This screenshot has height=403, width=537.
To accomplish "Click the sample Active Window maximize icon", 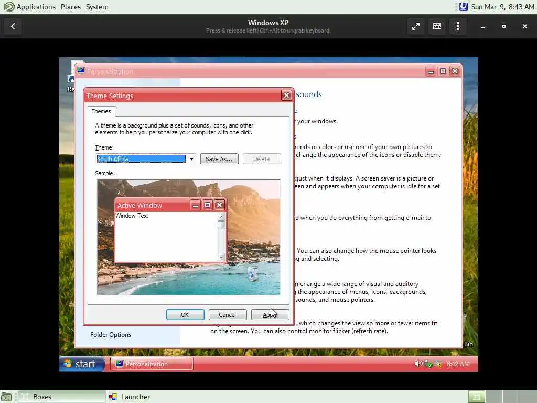I will click(x=207, y=205).
